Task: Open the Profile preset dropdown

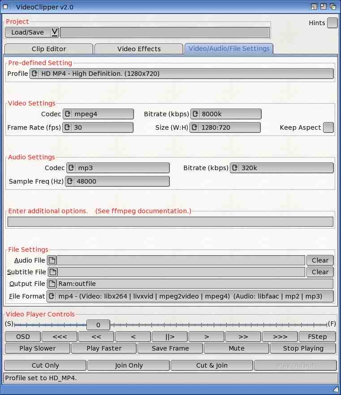Action: click(x=181, y=74)
